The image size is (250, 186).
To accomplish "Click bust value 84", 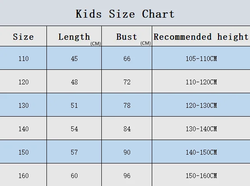I will [127, 129].
